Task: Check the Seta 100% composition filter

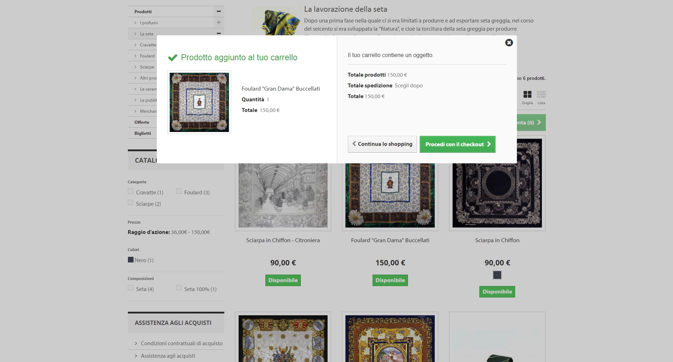Action: coord(179,287)
